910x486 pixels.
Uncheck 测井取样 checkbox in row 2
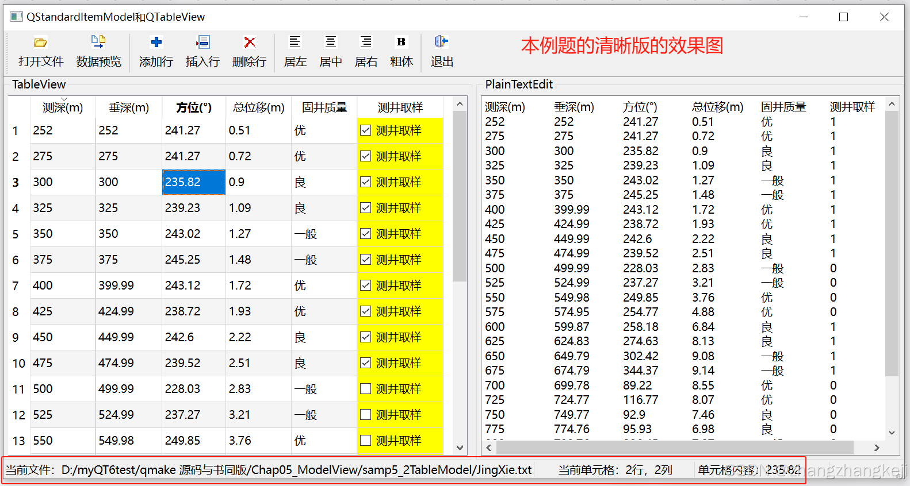point(366,156)
